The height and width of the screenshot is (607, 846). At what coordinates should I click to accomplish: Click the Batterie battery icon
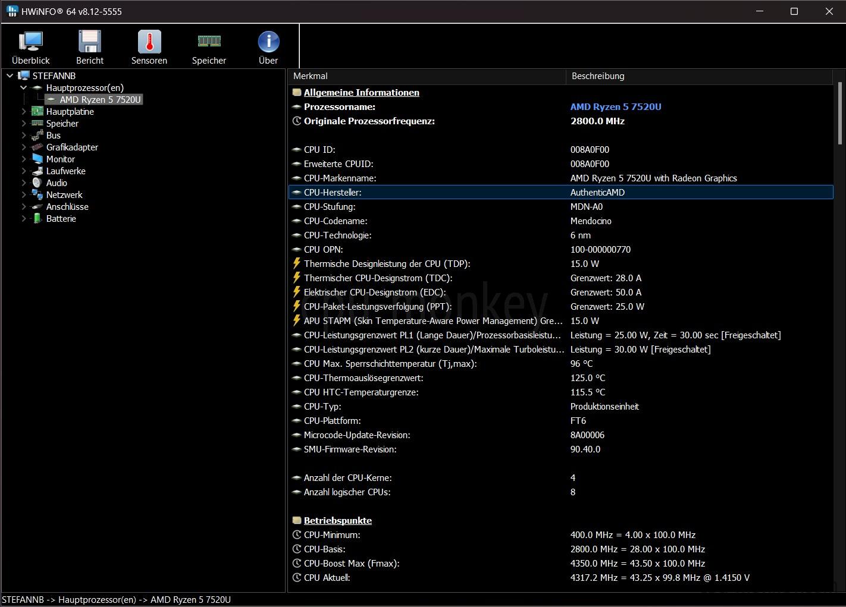37,219
